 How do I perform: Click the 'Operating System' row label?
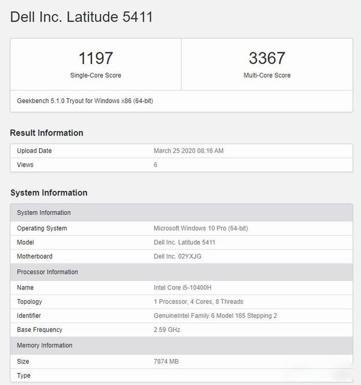42,229
